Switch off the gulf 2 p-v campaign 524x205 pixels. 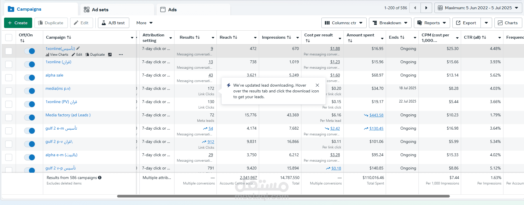coord(30,144)
